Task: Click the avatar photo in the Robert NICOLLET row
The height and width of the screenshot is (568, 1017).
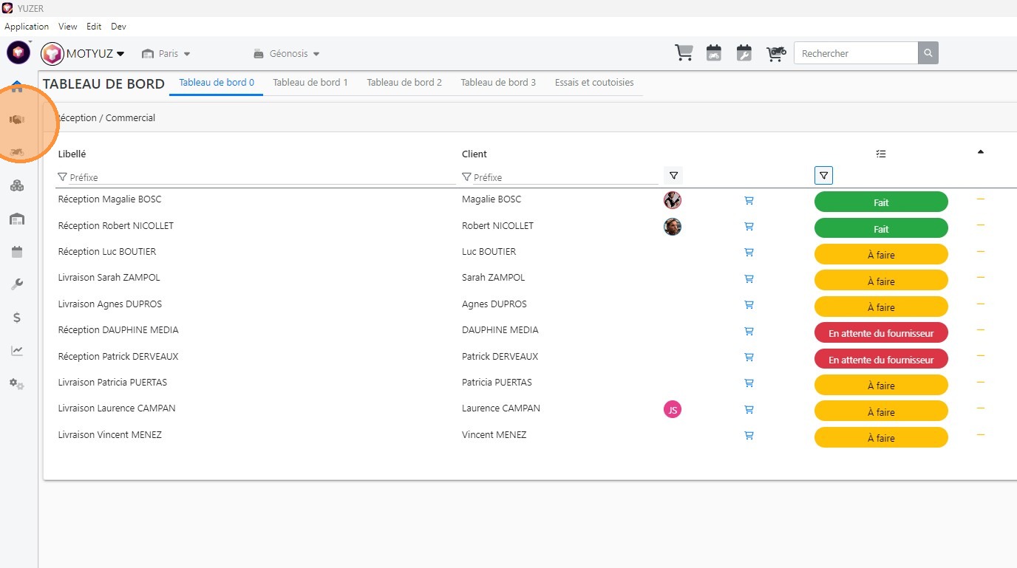Action: tap(673, 226)
